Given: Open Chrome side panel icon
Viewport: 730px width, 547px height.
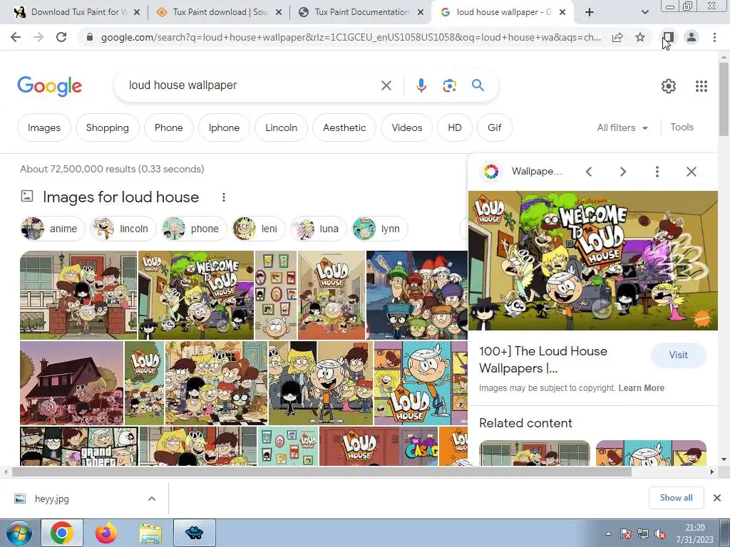Looking at the screenshot, I should (x=669, y=37).
